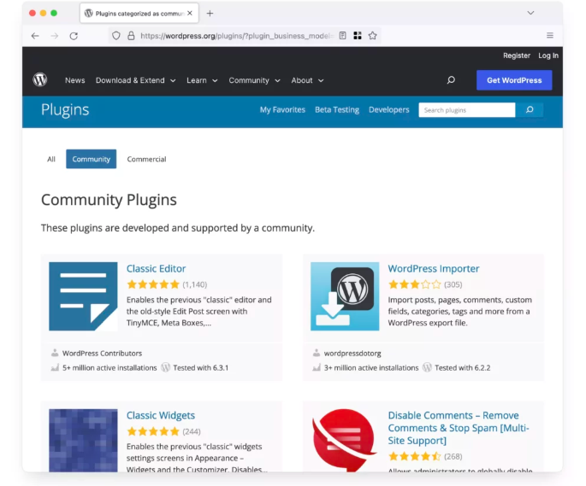The image size is (586, 486).
Task: Open the Classic Widgets plugin title
Action: coord(160,415)
